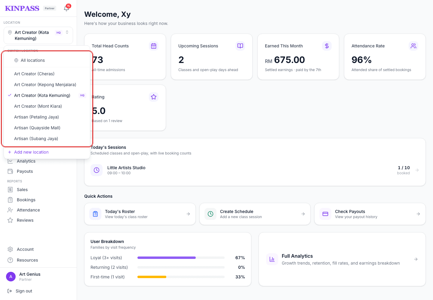Screen dimensions: 433x300
Task: Open the Create Schedule quick action title
Action: point(237,211)
